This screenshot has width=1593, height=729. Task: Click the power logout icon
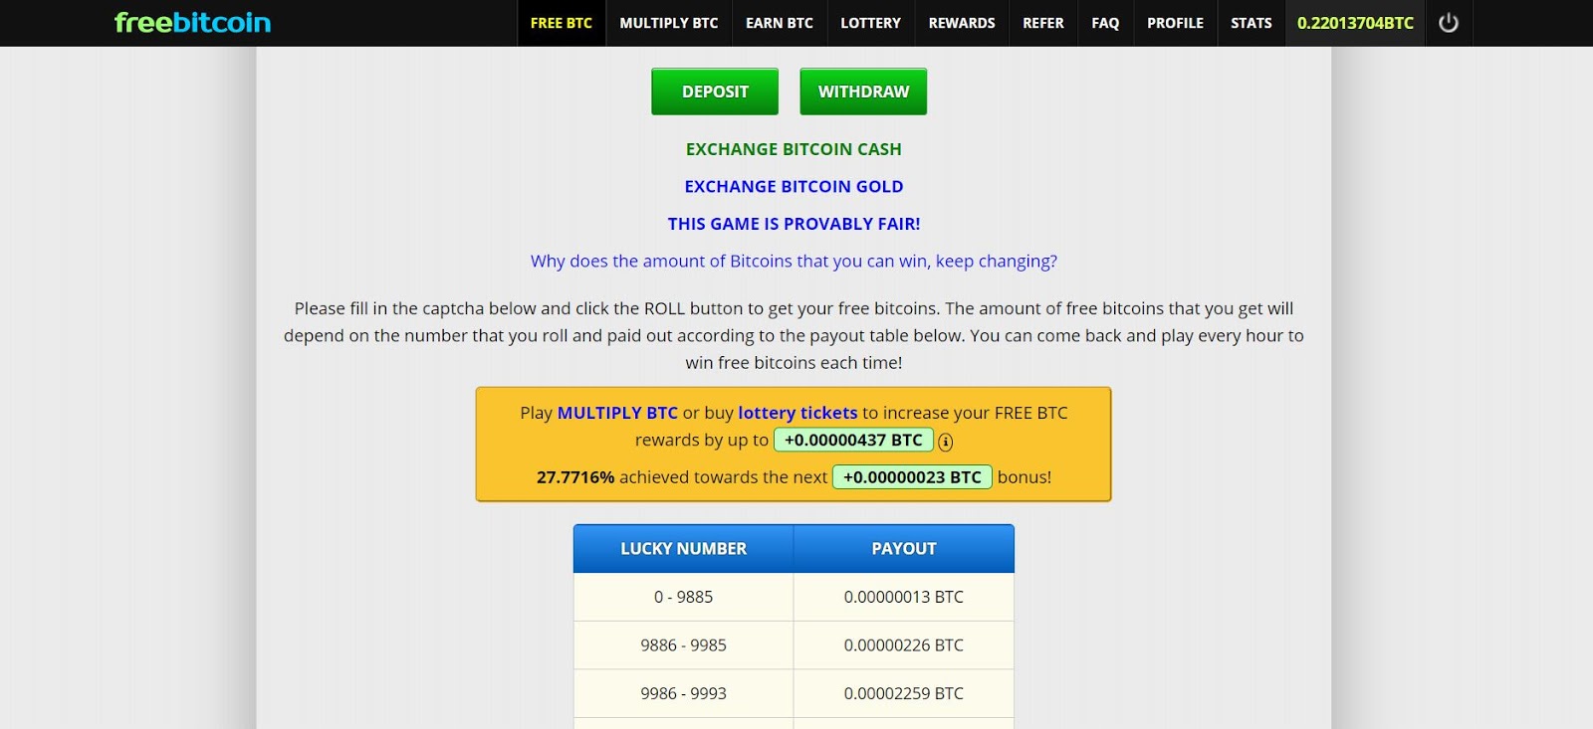tap(1449, 23)
